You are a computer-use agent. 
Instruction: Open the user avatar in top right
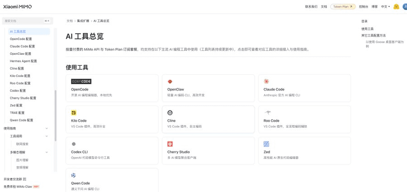pyautogui.click(x=405, y=6)
